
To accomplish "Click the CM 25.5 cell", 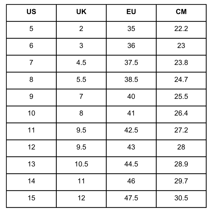I will pyautogui.click(x=181, y=98).
